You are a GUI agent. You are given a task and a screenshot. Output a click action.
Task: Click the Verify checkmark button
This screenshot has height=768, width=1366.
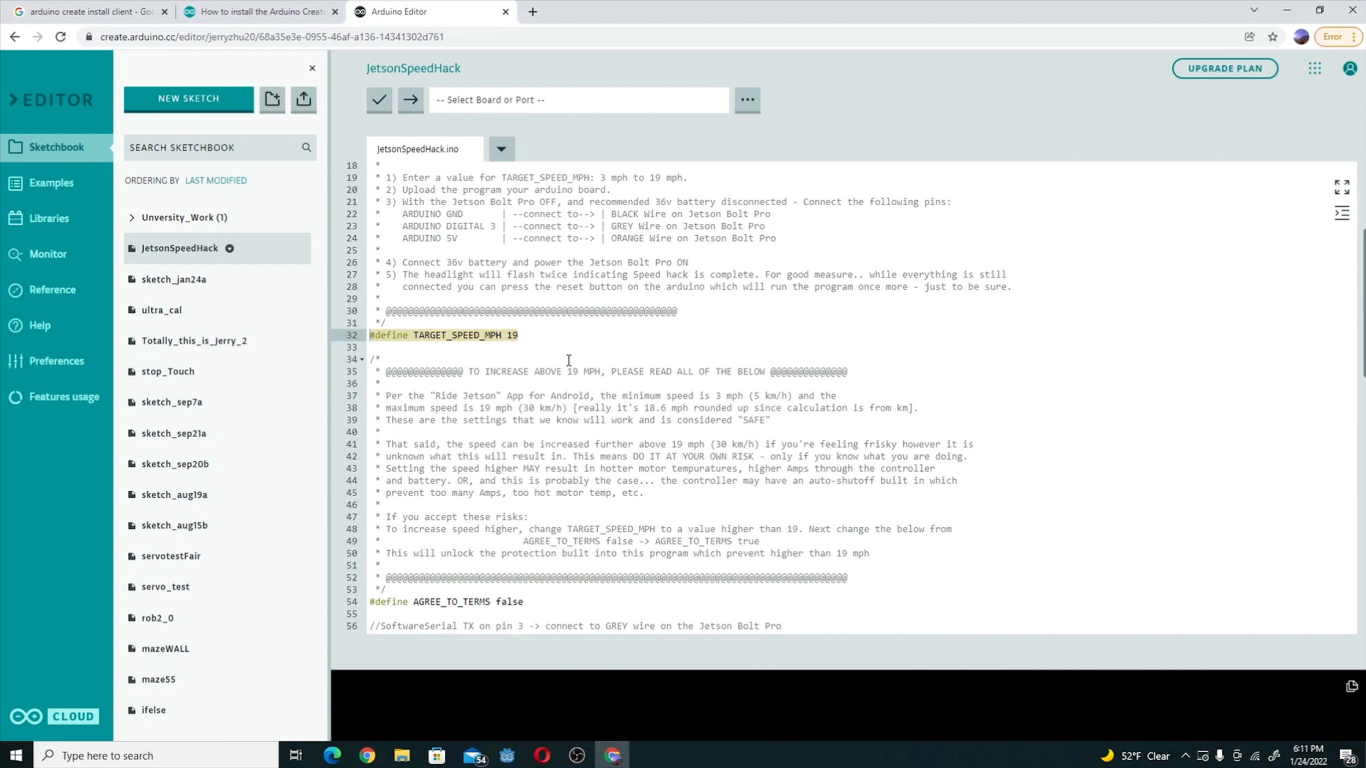[x=379, y=100]
